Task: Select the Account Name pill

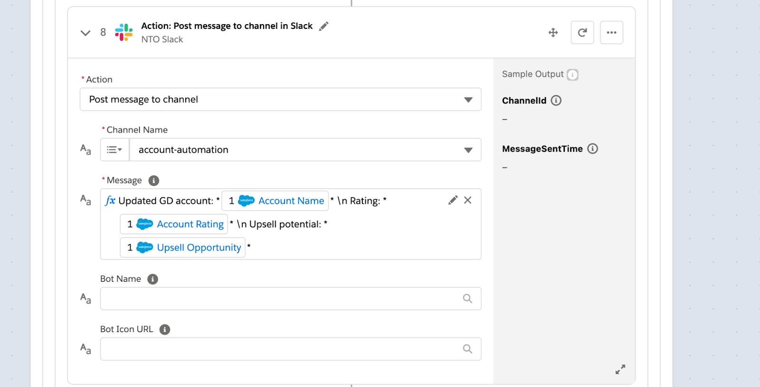Action: click(x=275, y=201)
